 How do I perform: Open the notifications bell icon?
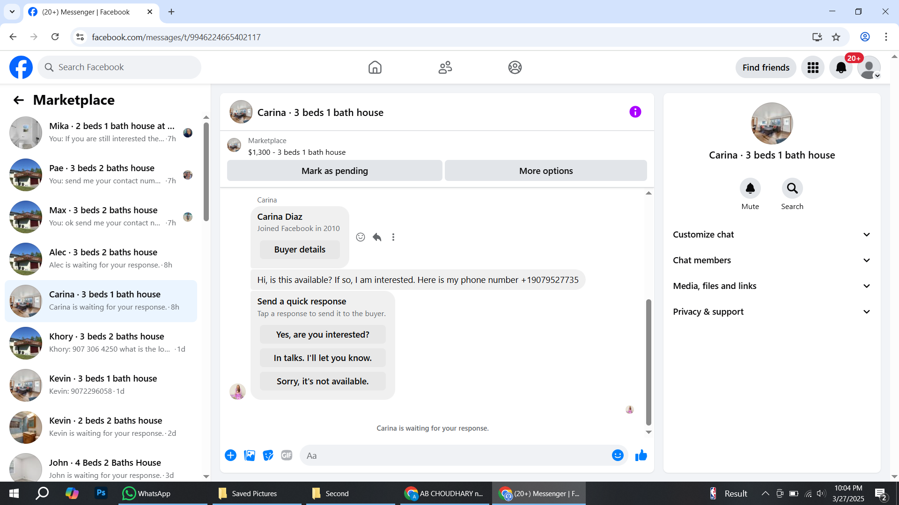[841, 67]
